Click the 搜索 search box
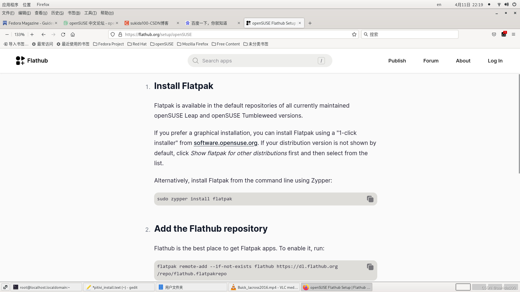 pos(410,34)
